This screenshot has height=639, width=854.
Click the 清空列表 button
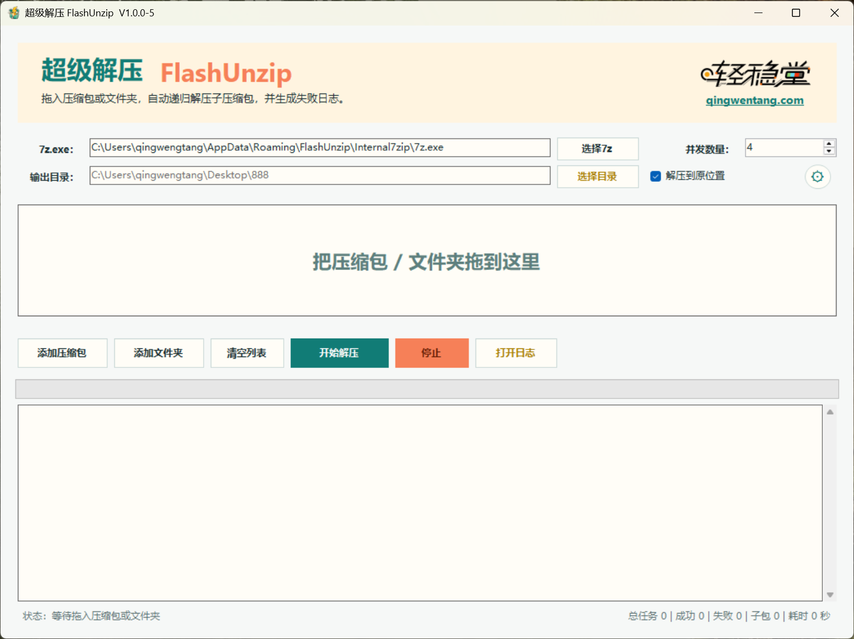247,353
